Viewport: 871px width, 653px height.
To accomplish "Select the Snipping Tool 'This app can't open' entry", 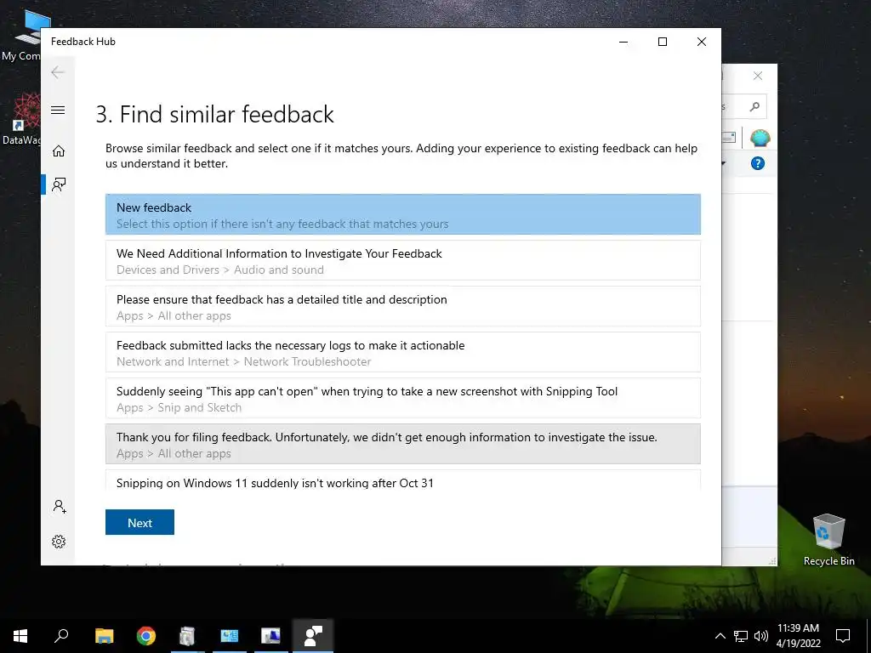I will point(402,398).
